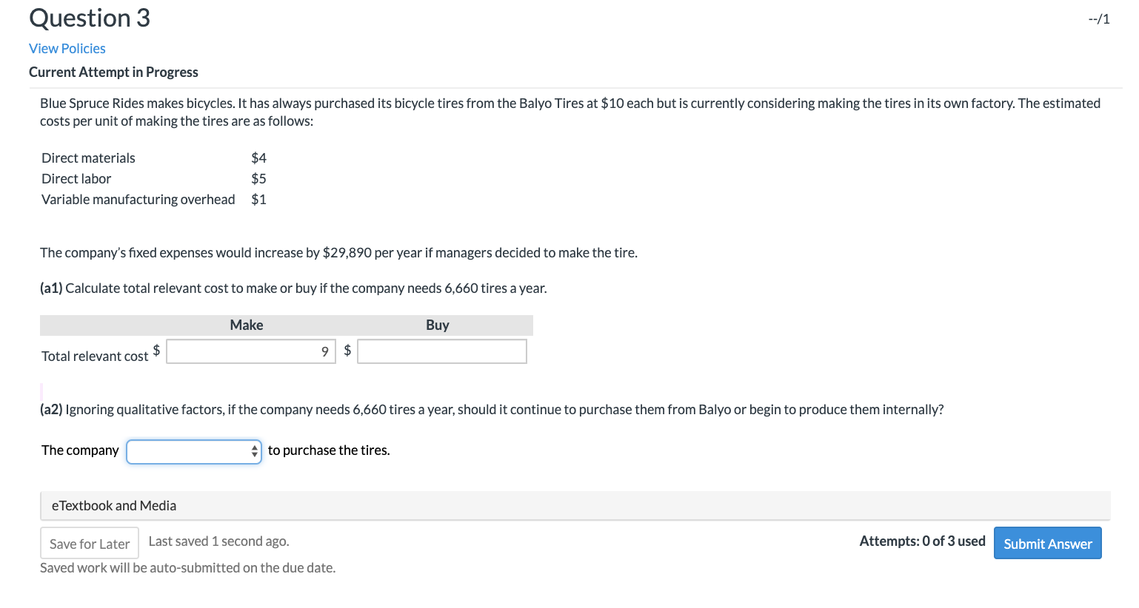Click the Question 3 heading
This screenshot has height=608, width=1139.
(x=89, y=18)
